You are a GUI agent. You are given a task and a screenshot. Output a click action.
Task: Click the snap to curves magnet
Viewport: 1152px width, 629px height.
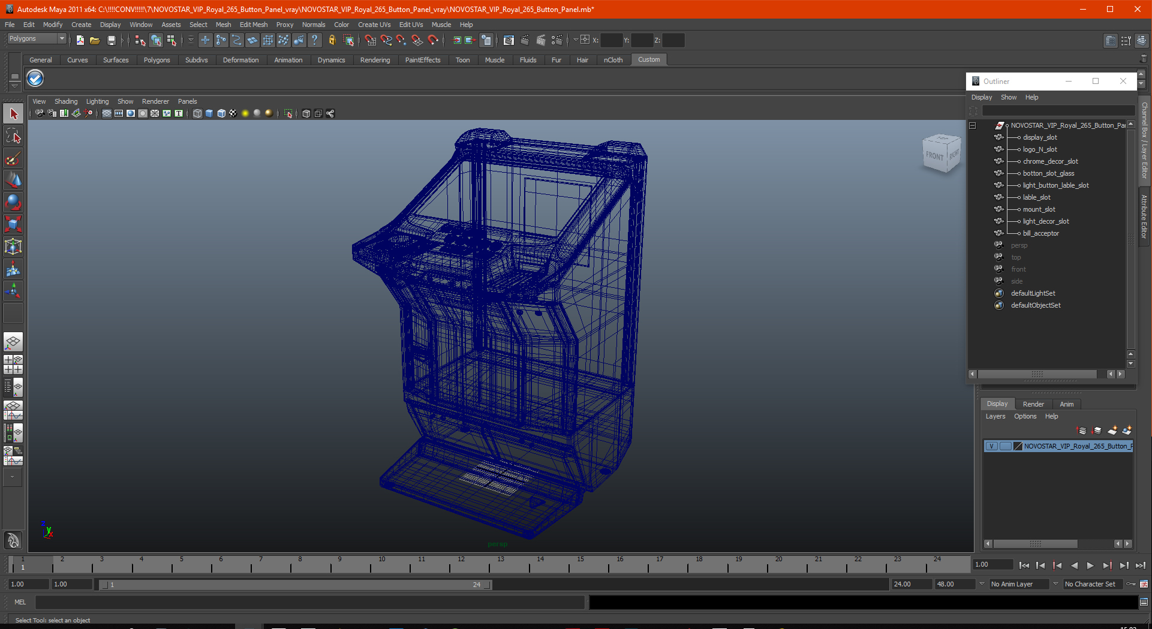click(x=386, y=40)
